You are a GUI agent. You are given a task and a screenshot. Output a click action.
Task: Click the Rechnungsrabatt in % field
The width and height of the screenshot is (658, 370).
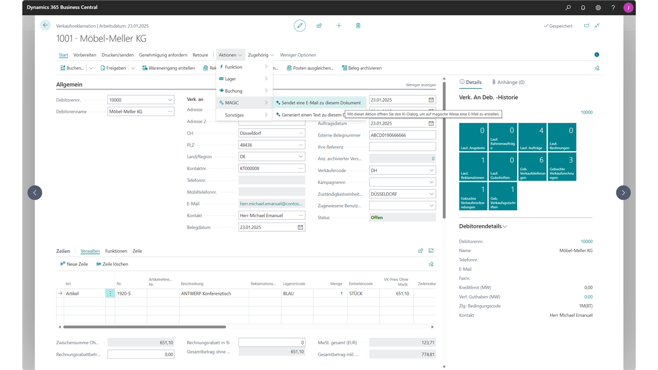[x=272, y=342]
